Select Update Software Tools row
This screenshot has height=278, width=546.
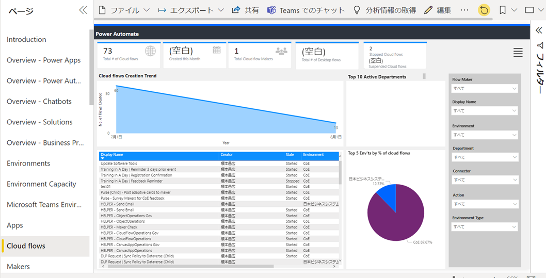(219, 163)
